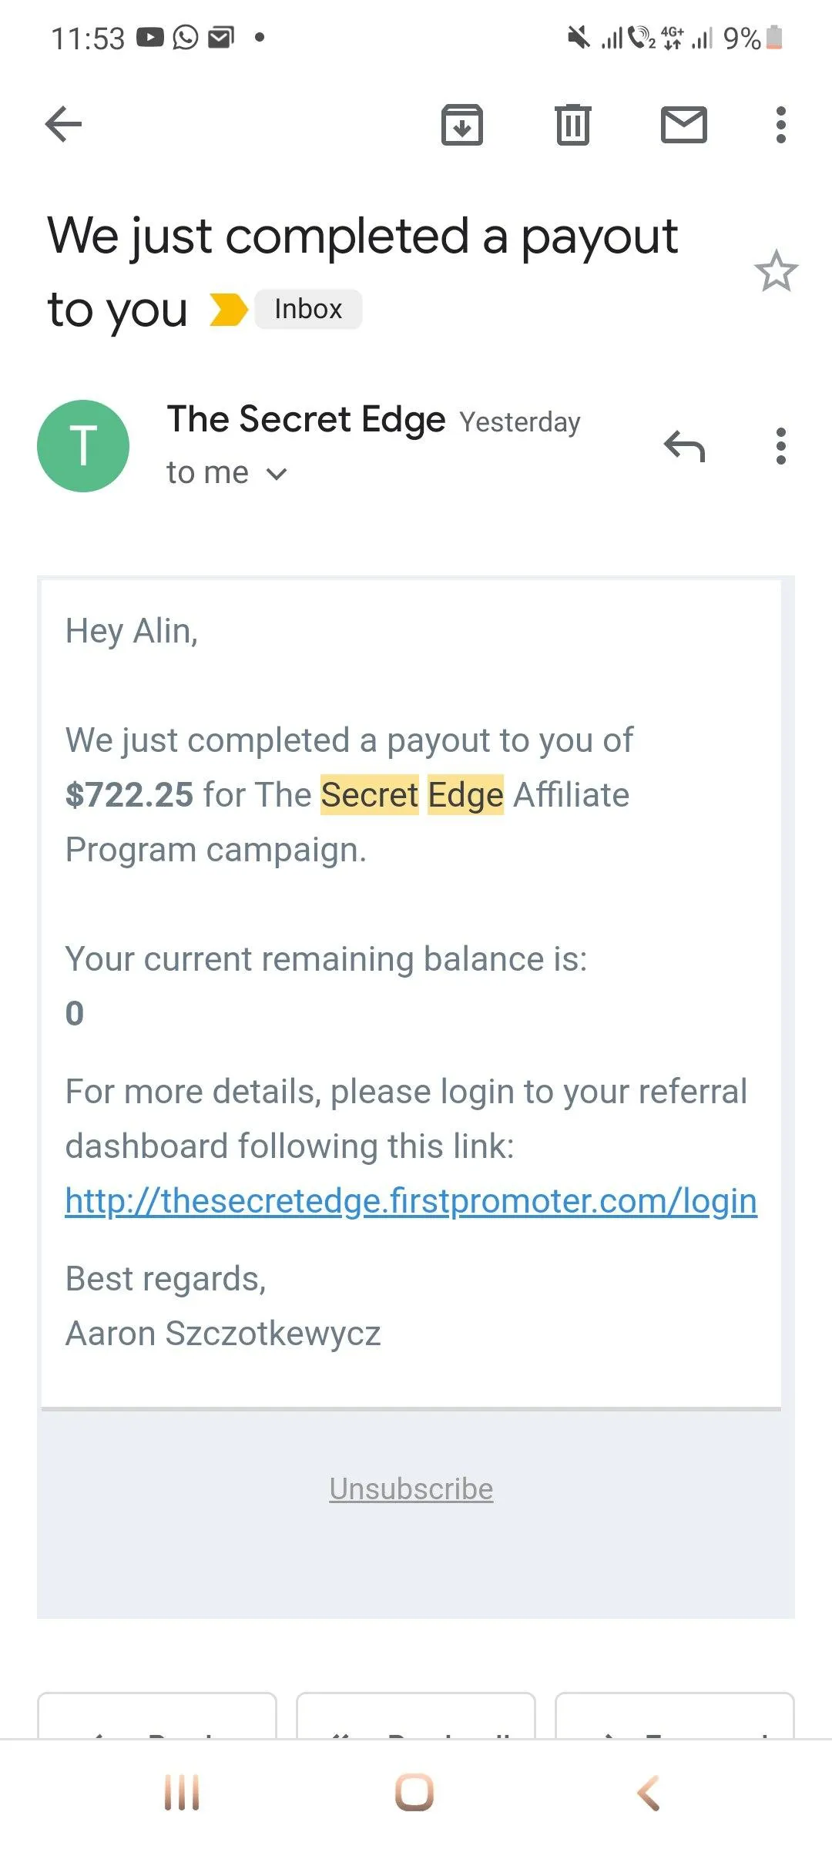Tap the Home navigation button
832x1849 pixels.
(x=414, y=1793)
